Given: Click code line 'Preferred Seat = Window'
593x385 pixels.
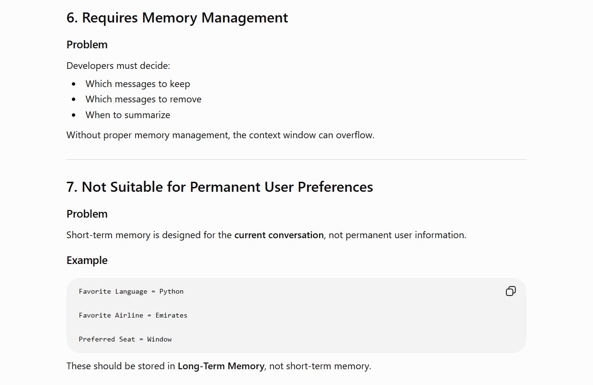Looking at the screenshot, I should pos(125,339).
